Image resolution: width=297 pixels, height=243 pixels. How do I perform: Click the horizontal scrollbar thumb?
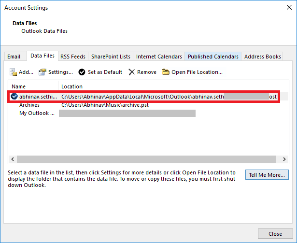(146, 159)
